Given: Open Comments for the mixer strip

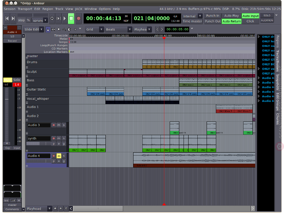Looking at the screenshot, I should point(12,209).
